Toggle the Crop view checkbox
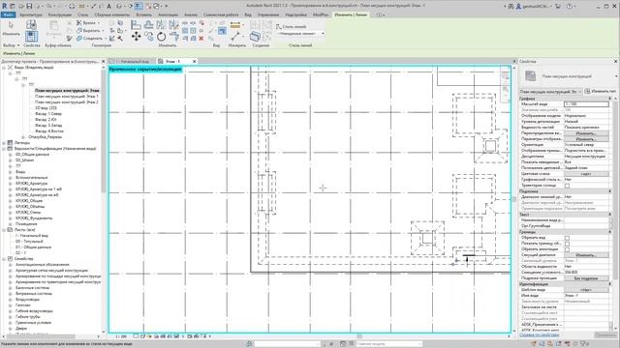620x348 pixels. [567, 238]
